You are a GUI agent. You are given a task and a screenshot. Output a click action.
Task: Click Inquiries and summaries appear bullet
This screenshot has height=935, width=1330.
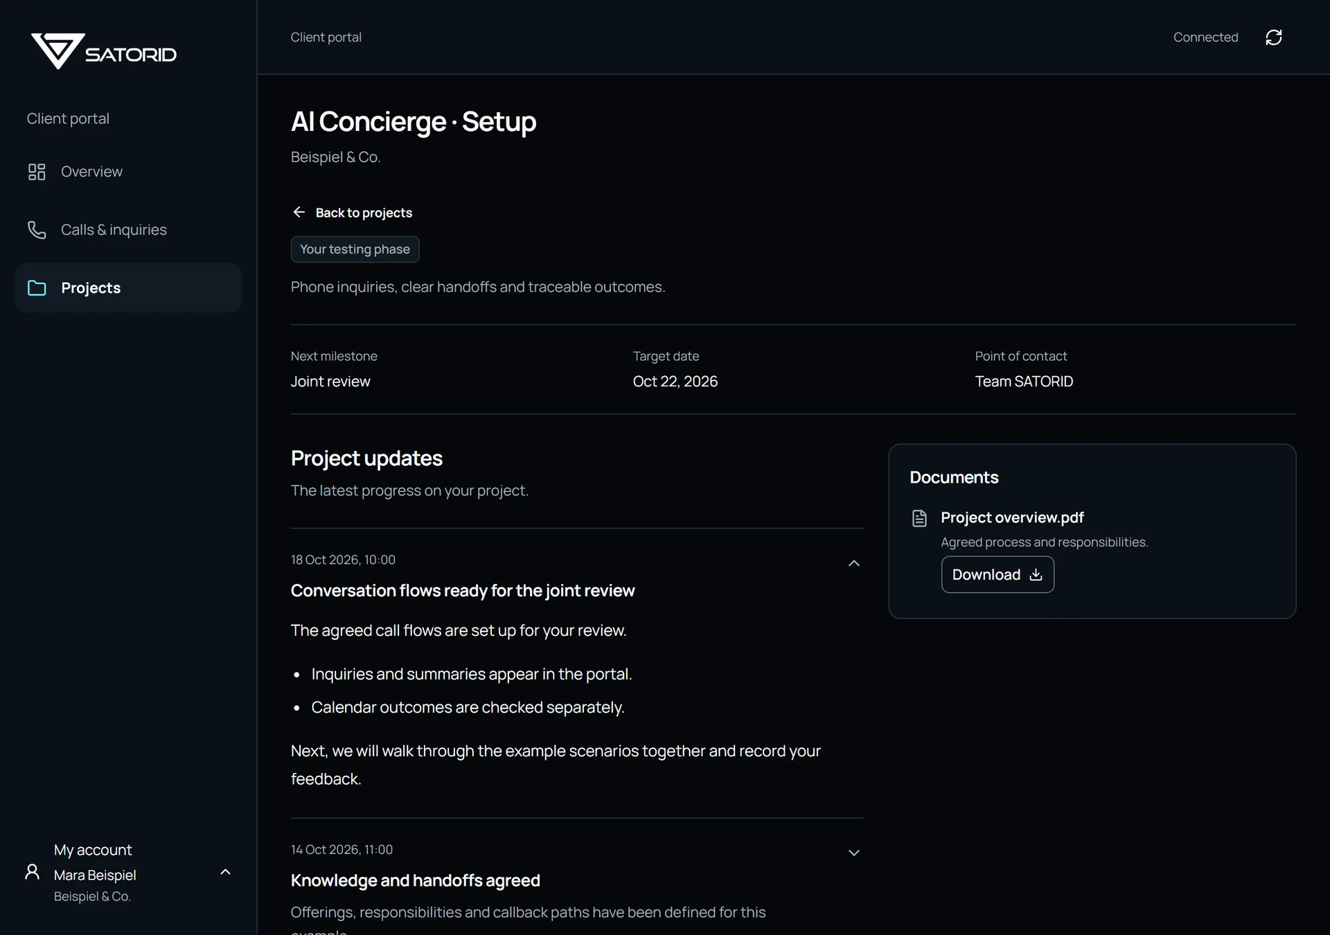472,675
